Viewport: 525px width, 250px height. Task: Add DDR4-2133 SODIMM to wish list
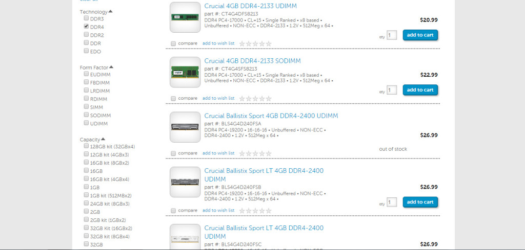pyautogui.click(x=218, y=98)
